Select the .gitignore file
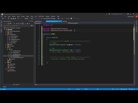138x103 pixels. point(11,66)
